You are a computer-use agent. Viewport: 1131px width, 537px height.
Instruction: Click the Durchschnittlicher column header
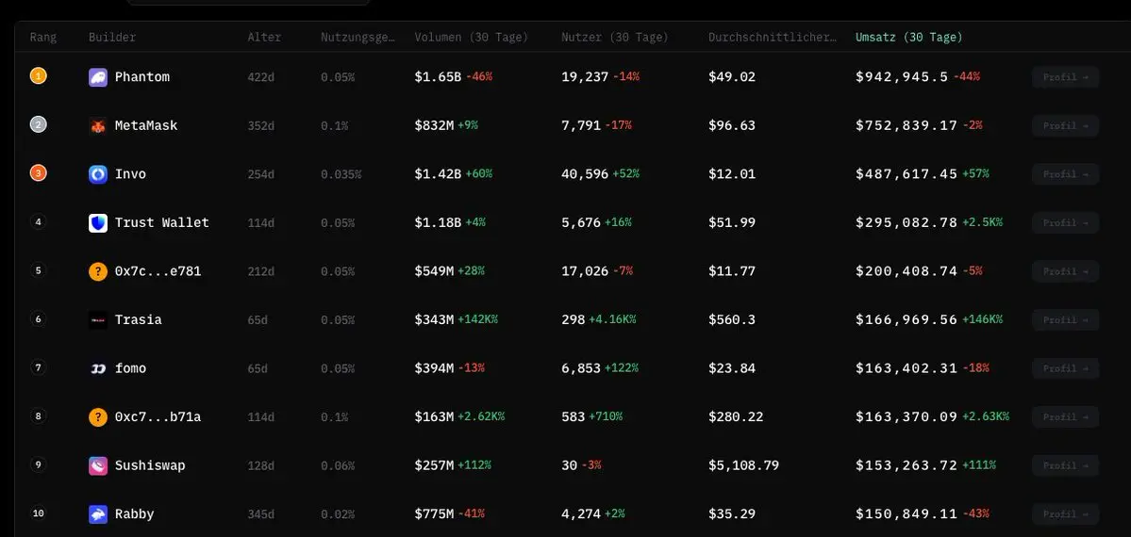pos(773,37)
